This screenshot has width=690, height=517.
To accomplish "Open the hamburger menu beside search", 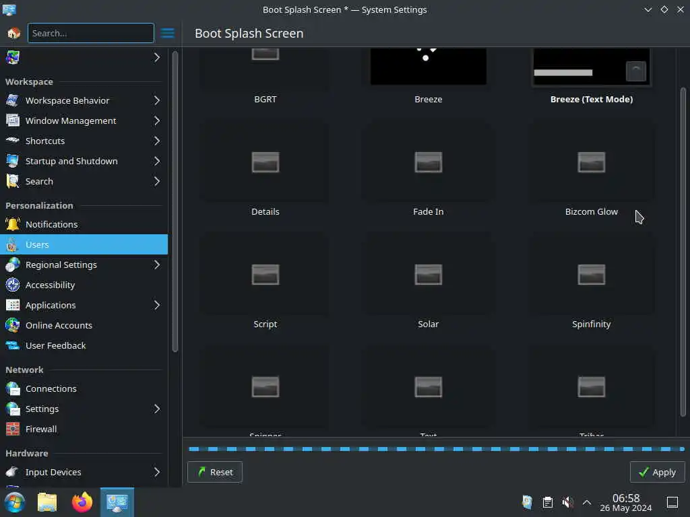I will pyautogui.click(x=167, y=33).
